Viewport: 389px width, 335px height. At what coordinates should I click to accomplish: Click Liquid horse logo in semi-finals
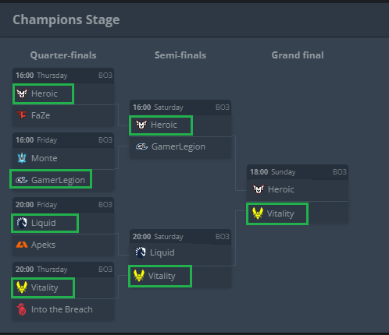(141, 252)
